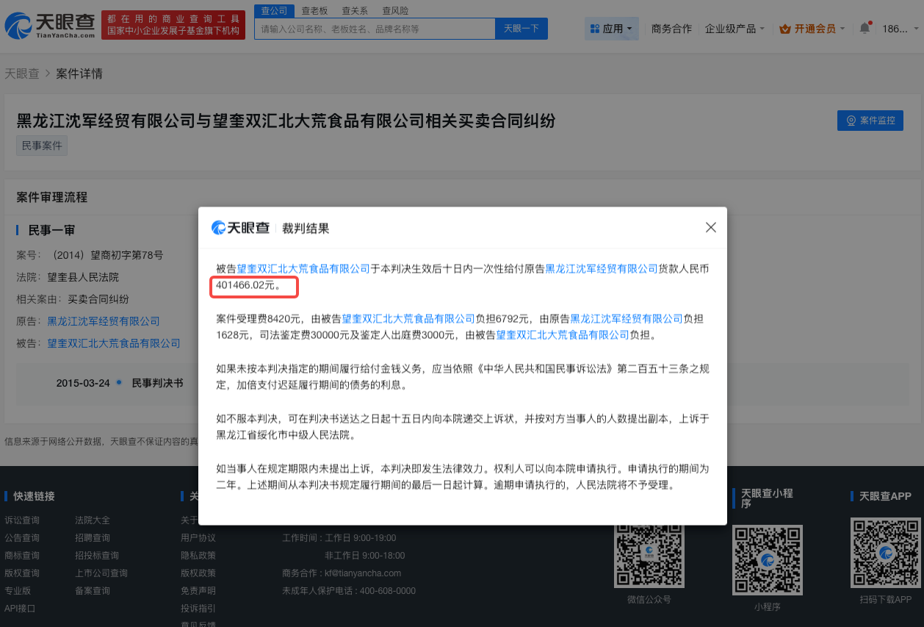Click the 400-608-0000 phone number
Screen dimensions: 924x627
[x=387, y=590]
